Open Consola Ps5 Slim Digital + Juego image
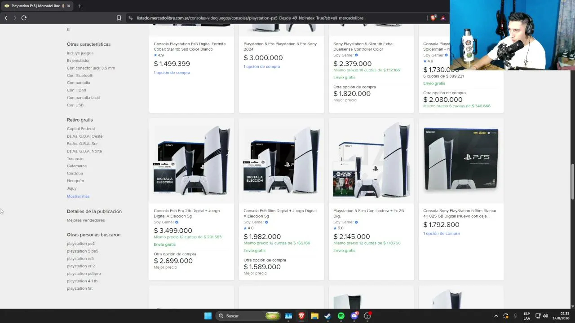575x323 pixels. (x=281, y=161)
